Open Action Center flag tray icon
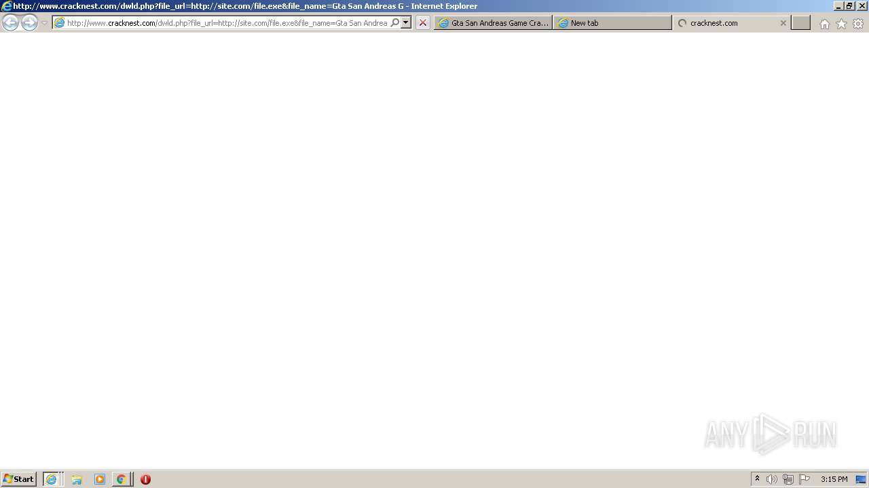869x488 pixels. point(805,479)
